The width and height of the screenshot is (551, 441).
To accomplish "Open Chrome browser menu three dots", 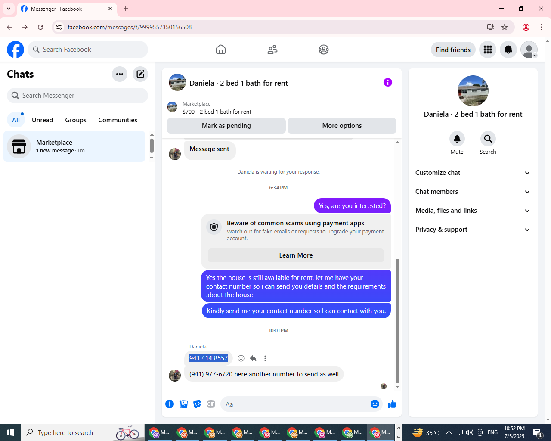I will 542,27.
